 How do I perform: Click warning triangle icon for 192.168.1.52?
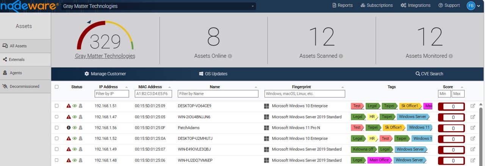click(x=69, y=139)
